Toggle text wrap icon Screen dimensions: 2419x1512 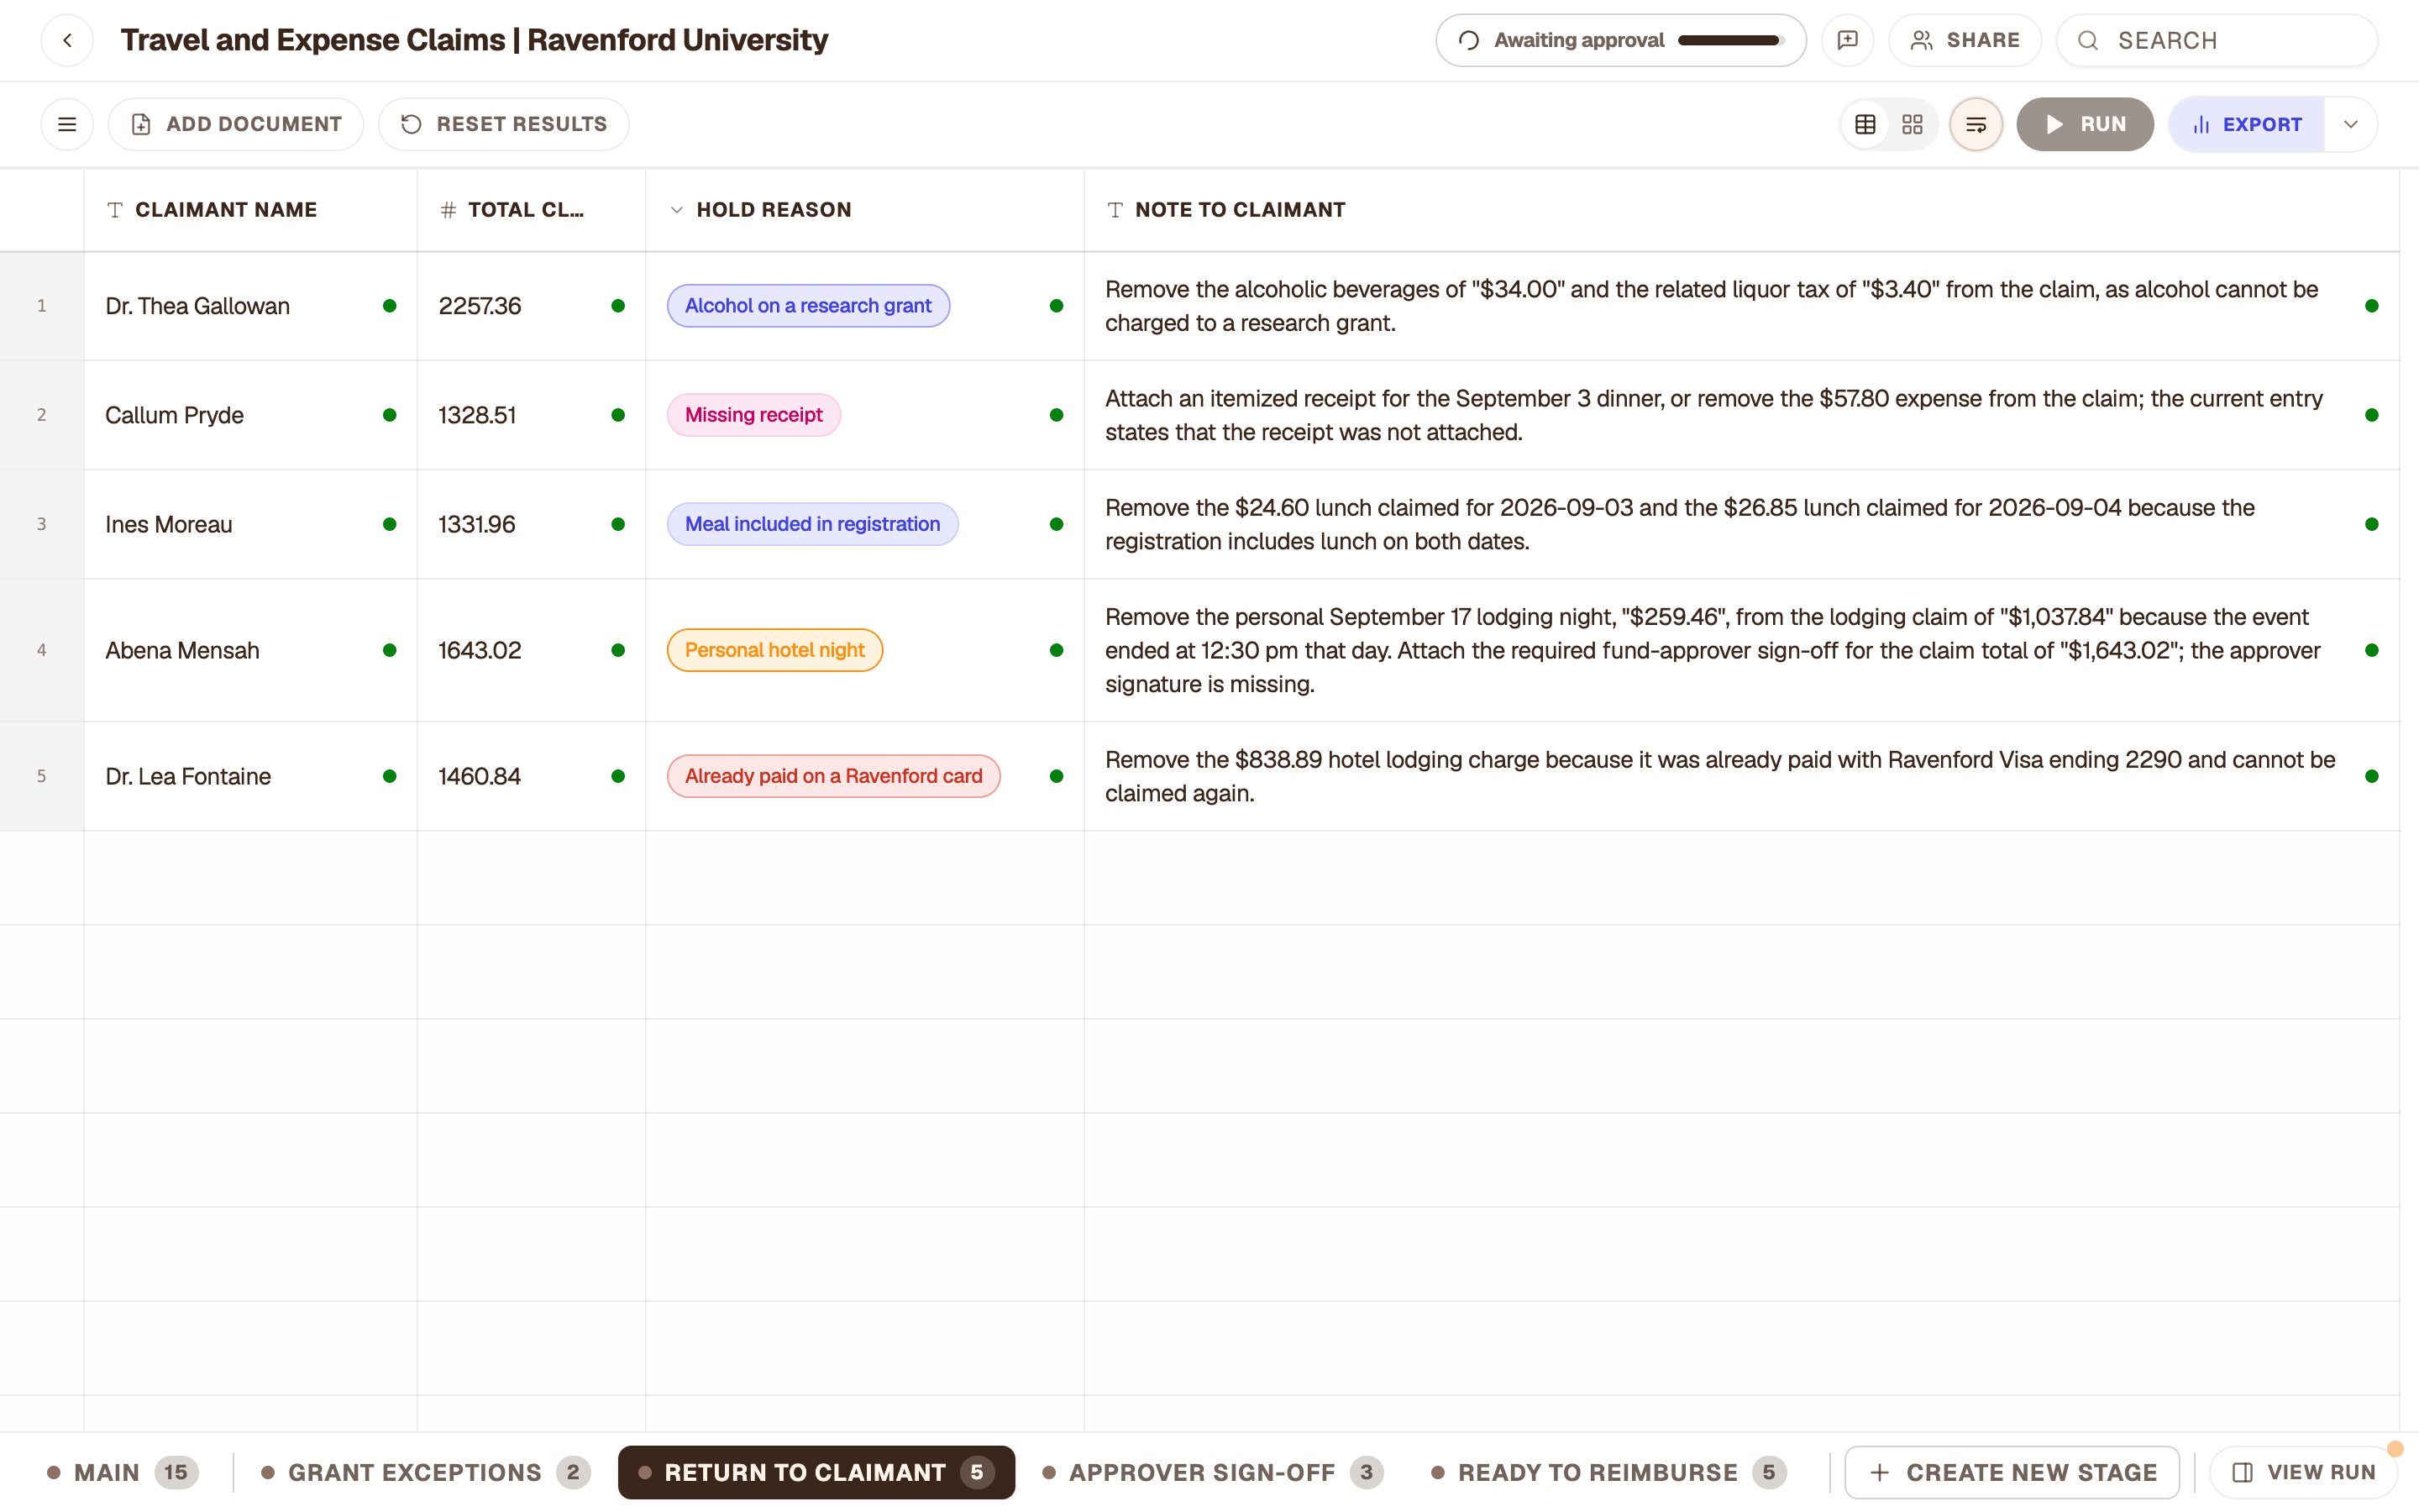(1976, 124)
